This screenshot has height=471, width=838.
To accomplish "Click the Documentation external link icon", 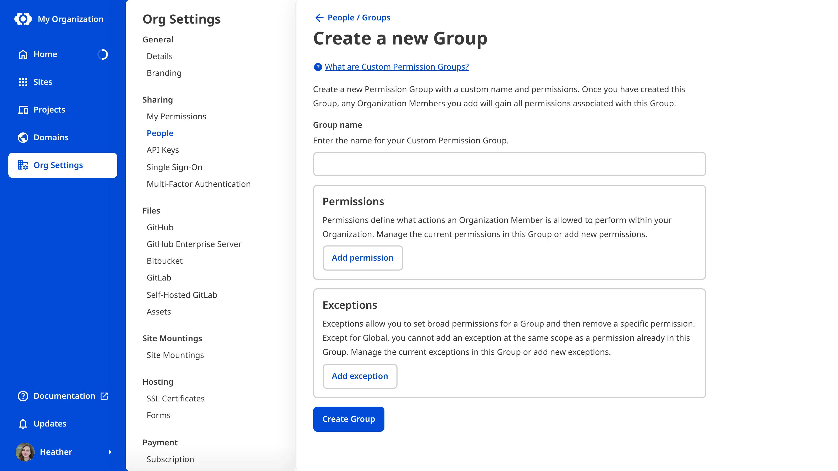I will point(104,396).
